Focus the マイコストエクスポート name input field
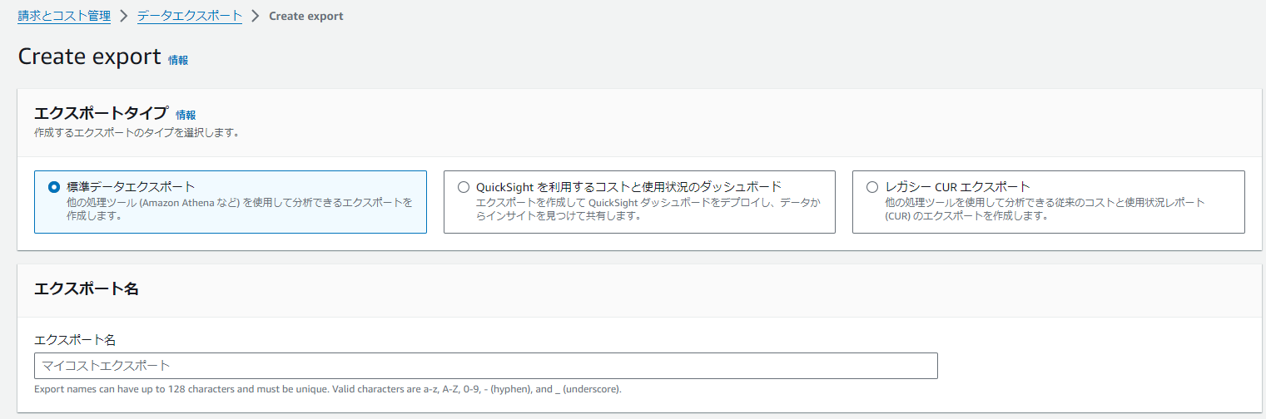 click(486, 366)
